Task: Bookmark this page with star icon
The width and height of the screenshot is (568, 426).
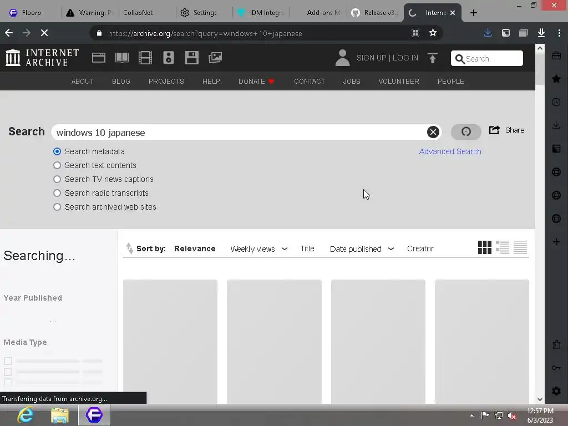Action: coord(433,33)
